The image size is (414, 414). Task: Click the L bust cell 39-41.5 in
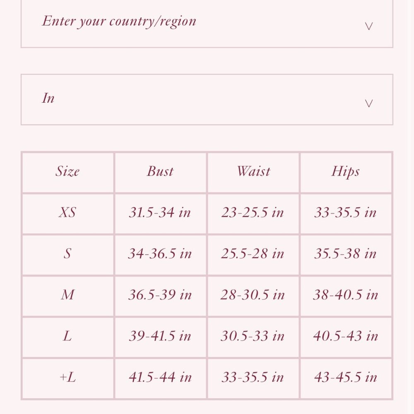coord(160,336)
